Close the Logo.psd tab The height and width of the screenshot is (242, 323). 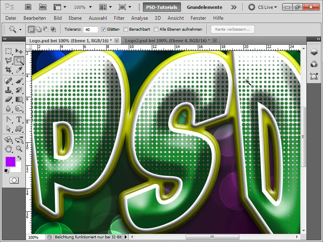coord(117,41)
